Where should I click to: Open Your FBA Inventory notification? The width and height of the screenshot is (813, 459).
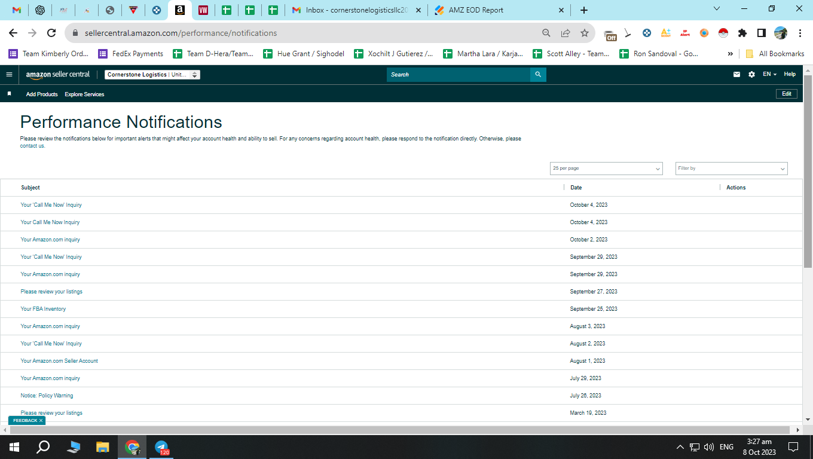[x=43, y=309]
